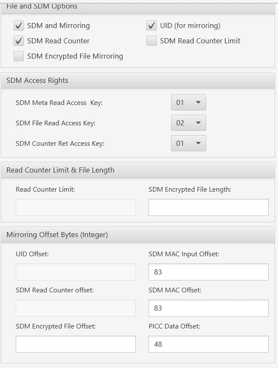Click the PICC Data Offset field
The width and height of the screenshot is (278, 368).
[208, 344]
